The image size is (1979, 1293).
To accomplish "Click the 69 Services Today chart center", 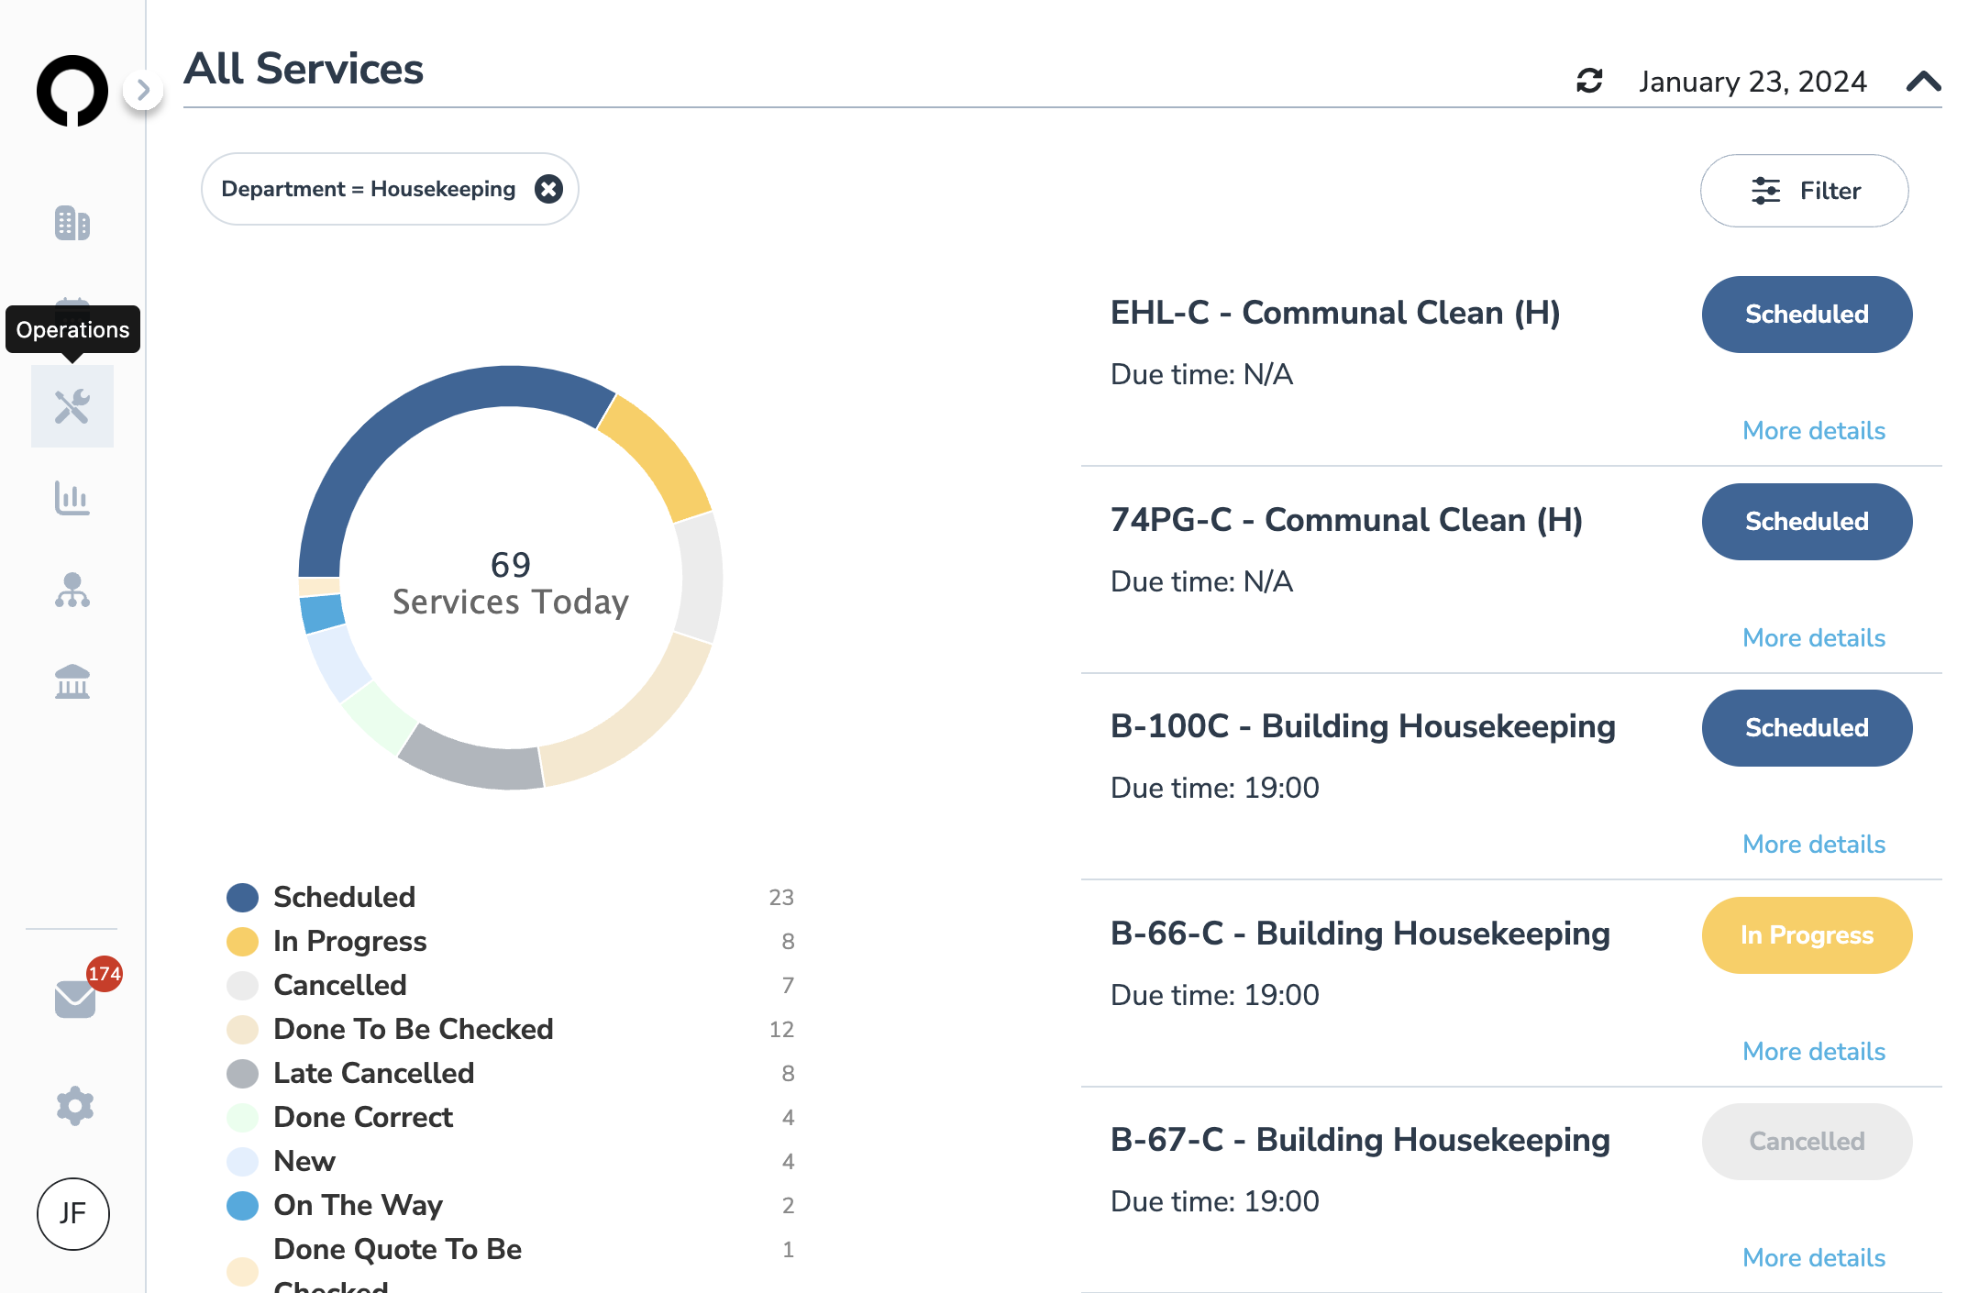I will [511, 583].
